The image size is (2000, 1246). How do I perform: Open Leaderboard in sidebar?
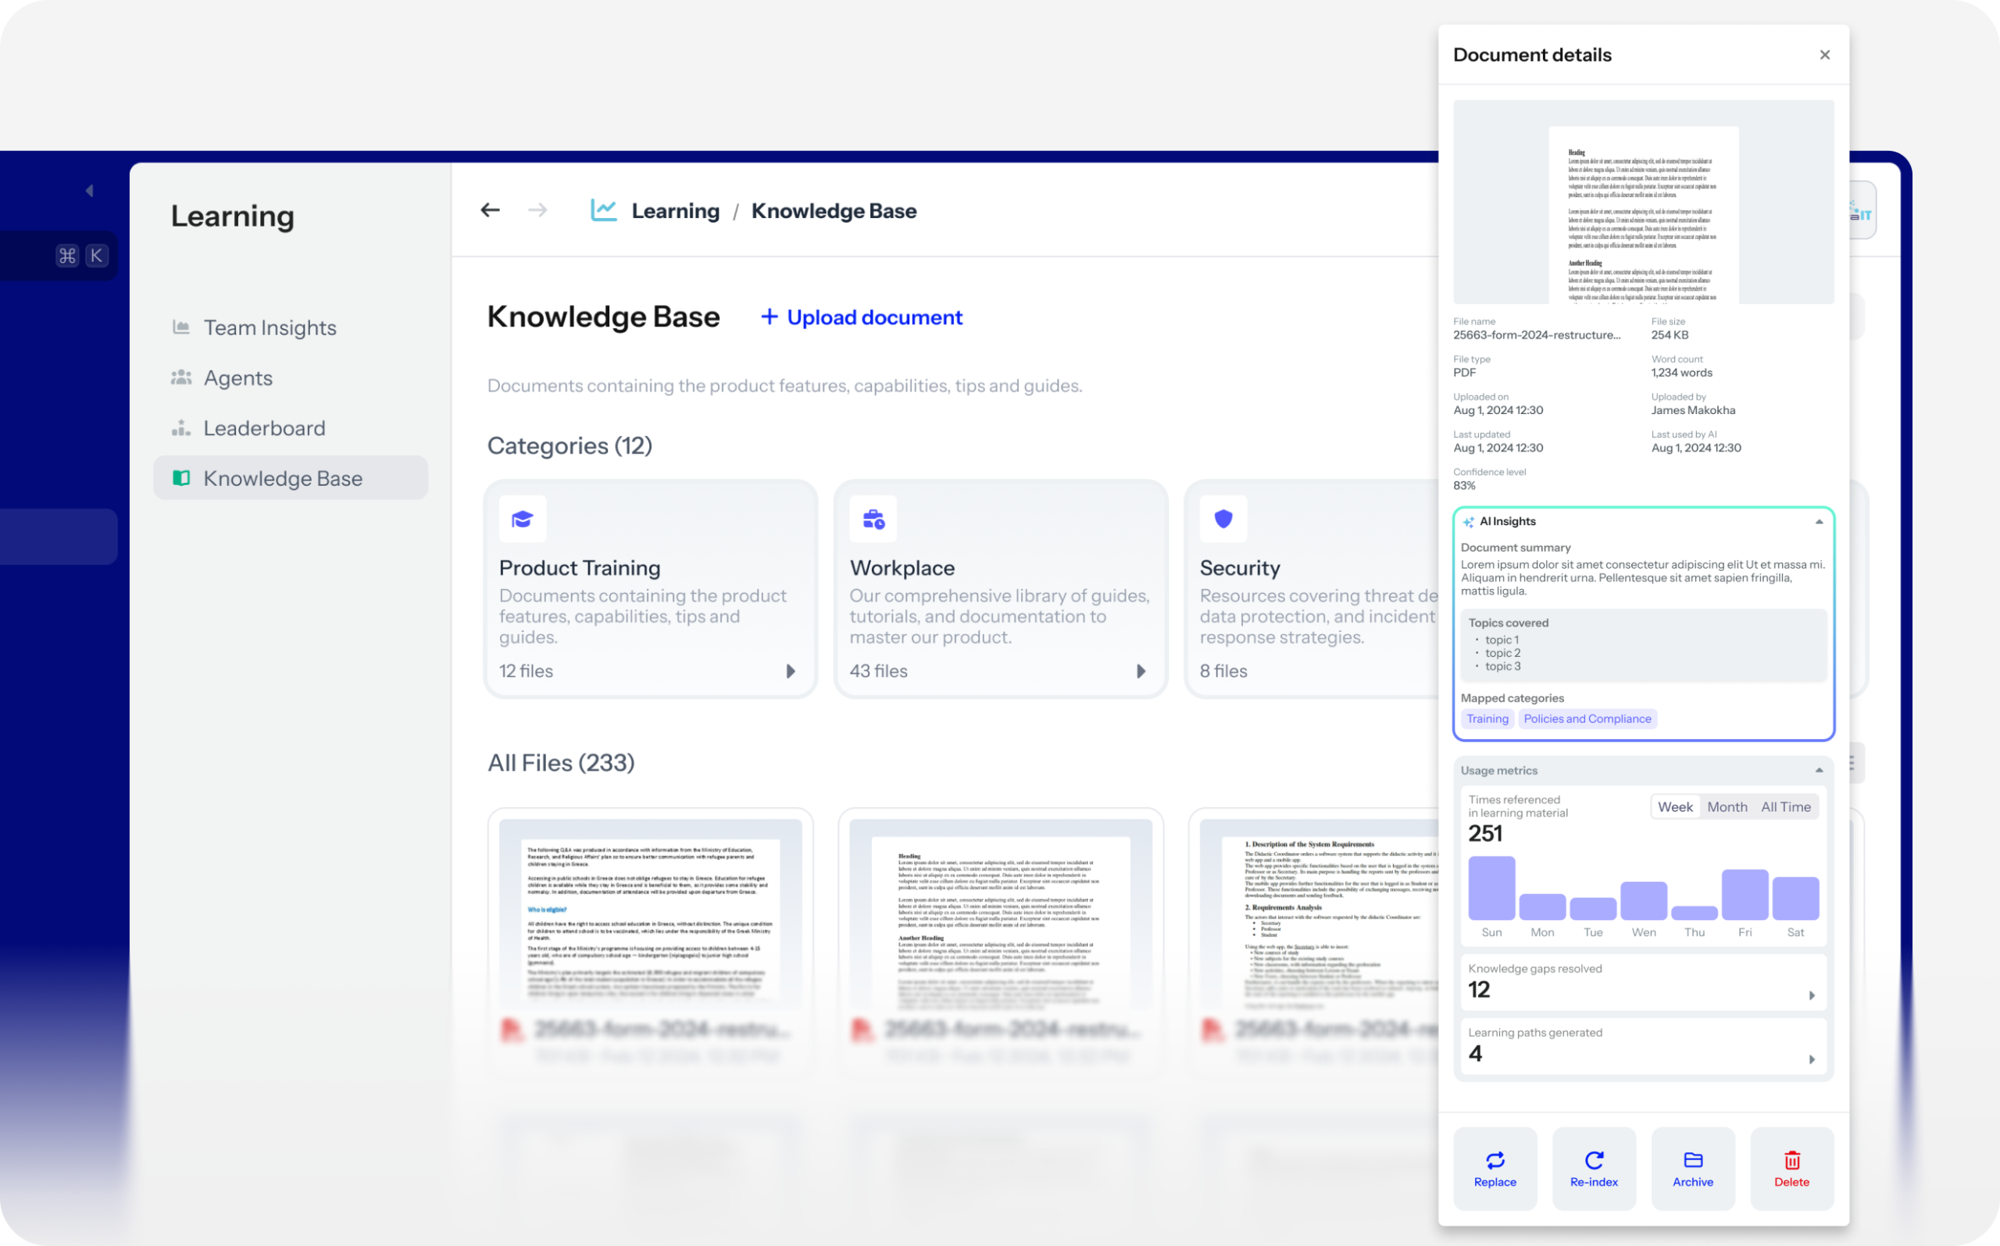click(264, 429)
